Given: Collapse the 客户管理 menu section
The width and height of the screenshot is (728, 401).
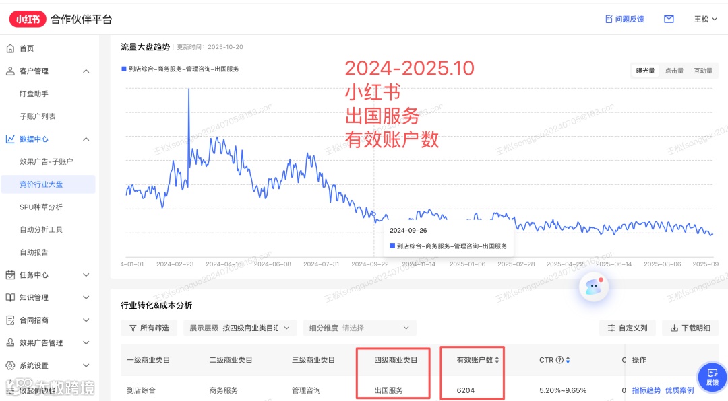Looking at the screenshot, I should click(x=86, y=71).
